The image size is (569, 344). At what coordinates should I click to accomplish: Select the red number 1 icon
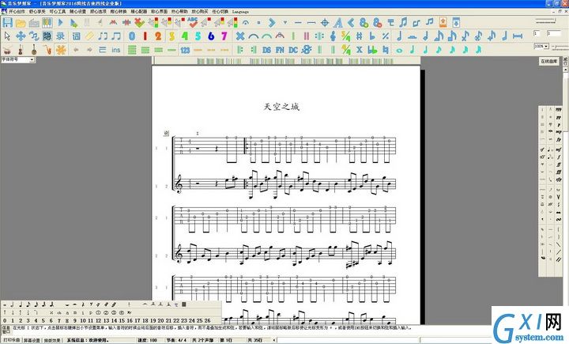(145, 36)
